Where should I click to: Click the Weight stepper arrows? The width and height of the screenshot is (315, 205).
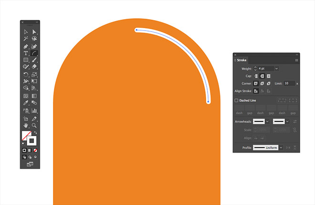click(255, 69)
